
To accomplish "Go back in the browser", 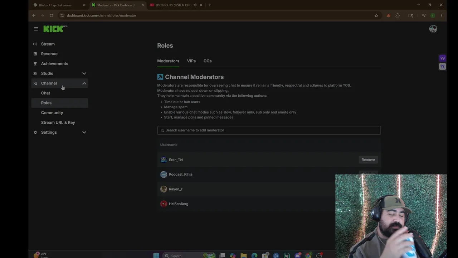I will tap(34, 15).
